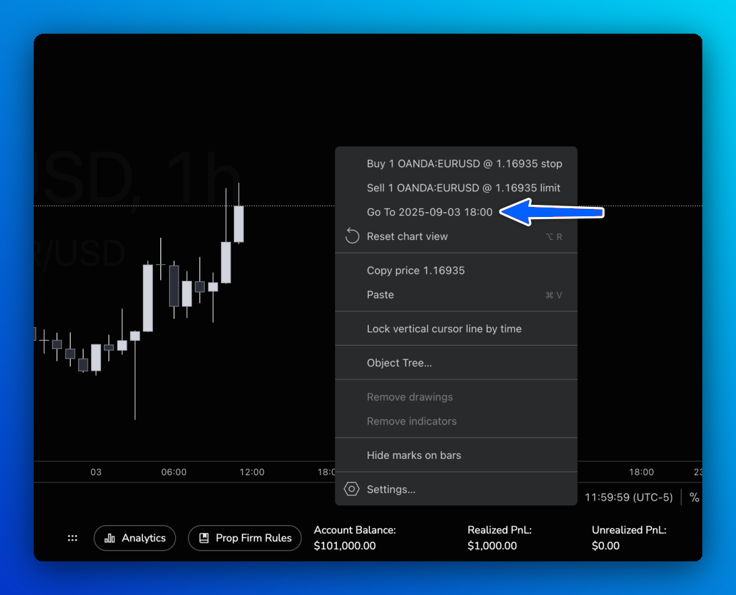Select Paste in the context menu
This screenshot has height=595, width=736.
[x=456, y=295]
